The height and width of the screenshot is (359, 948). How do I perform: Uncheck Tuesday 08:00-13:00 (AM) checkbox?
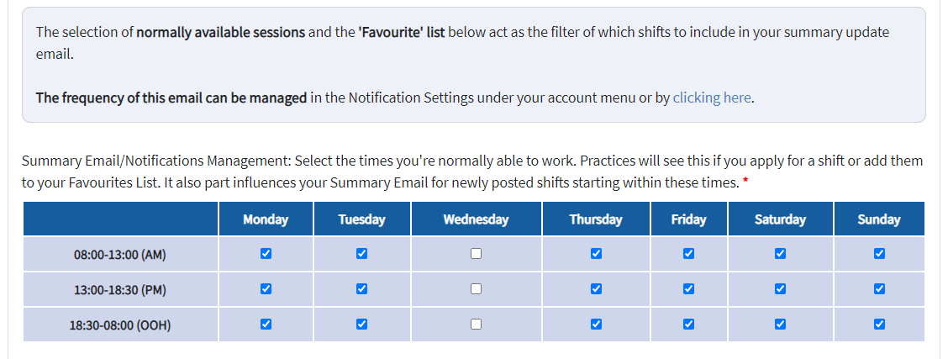(361, 254)
